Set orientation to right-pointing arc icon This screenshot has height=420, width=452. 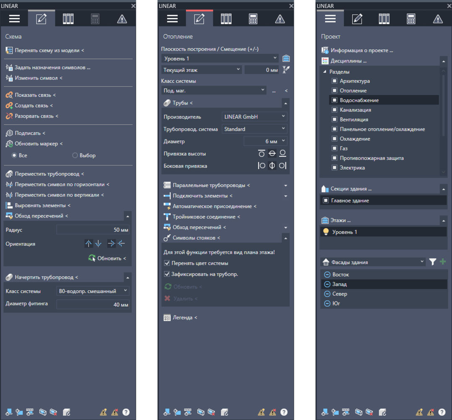pos(111,244)
